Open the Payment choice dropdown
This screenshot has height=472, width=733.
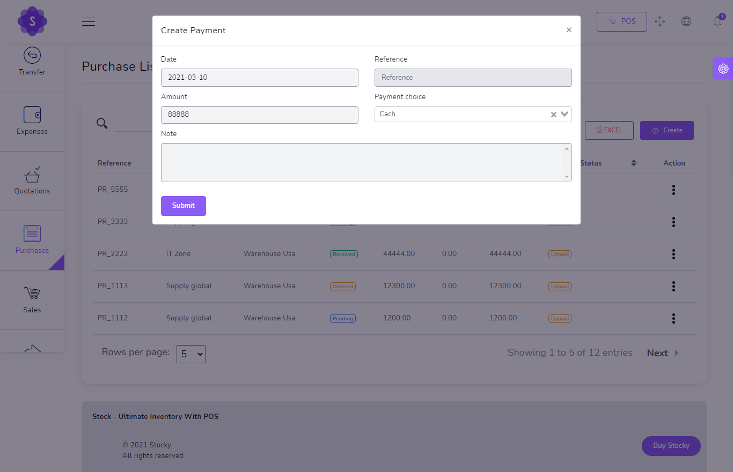coord(564,114)
